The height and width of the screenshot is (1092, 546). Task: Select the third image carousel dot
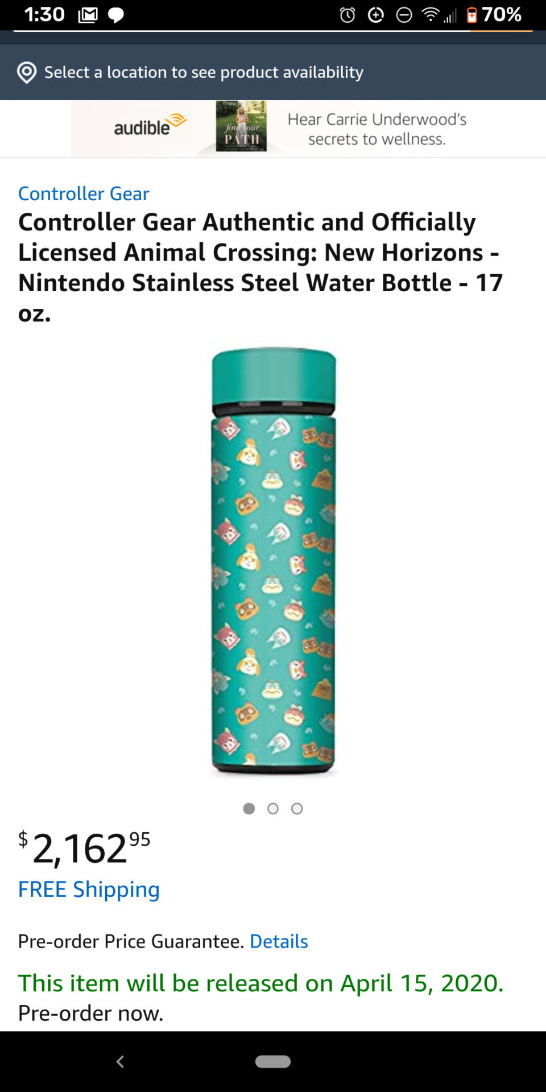tap(297, 809)
